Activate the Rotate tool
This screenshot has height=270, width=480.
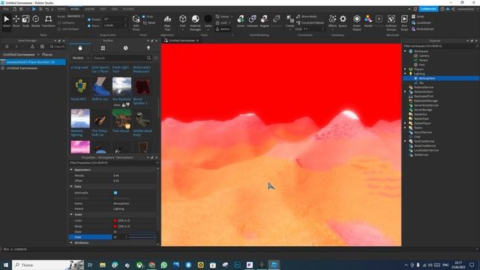[36, 21]
